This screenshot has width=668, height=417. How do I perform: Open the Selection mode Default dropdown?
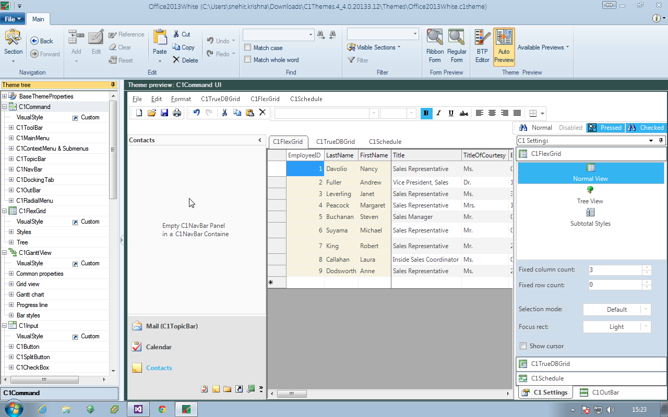click(x=646, y=309)
